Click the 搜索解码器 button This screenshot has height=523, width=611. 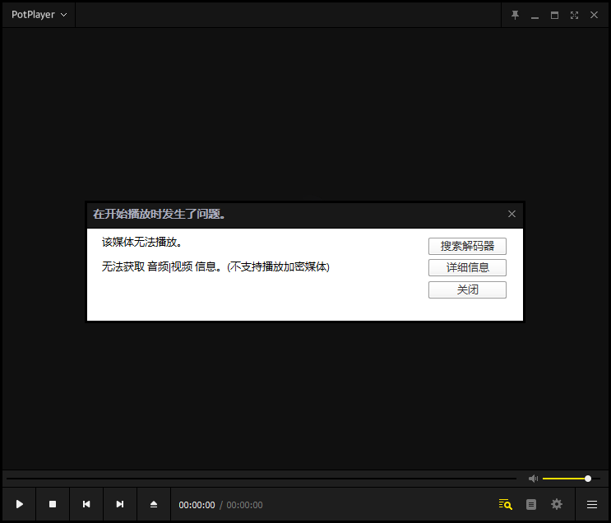click(467, 246)
